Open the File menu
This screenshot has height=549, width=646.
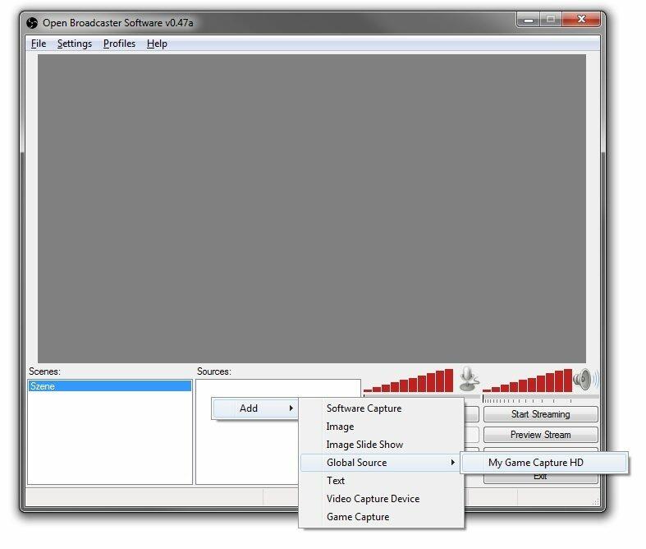[39, 44]
